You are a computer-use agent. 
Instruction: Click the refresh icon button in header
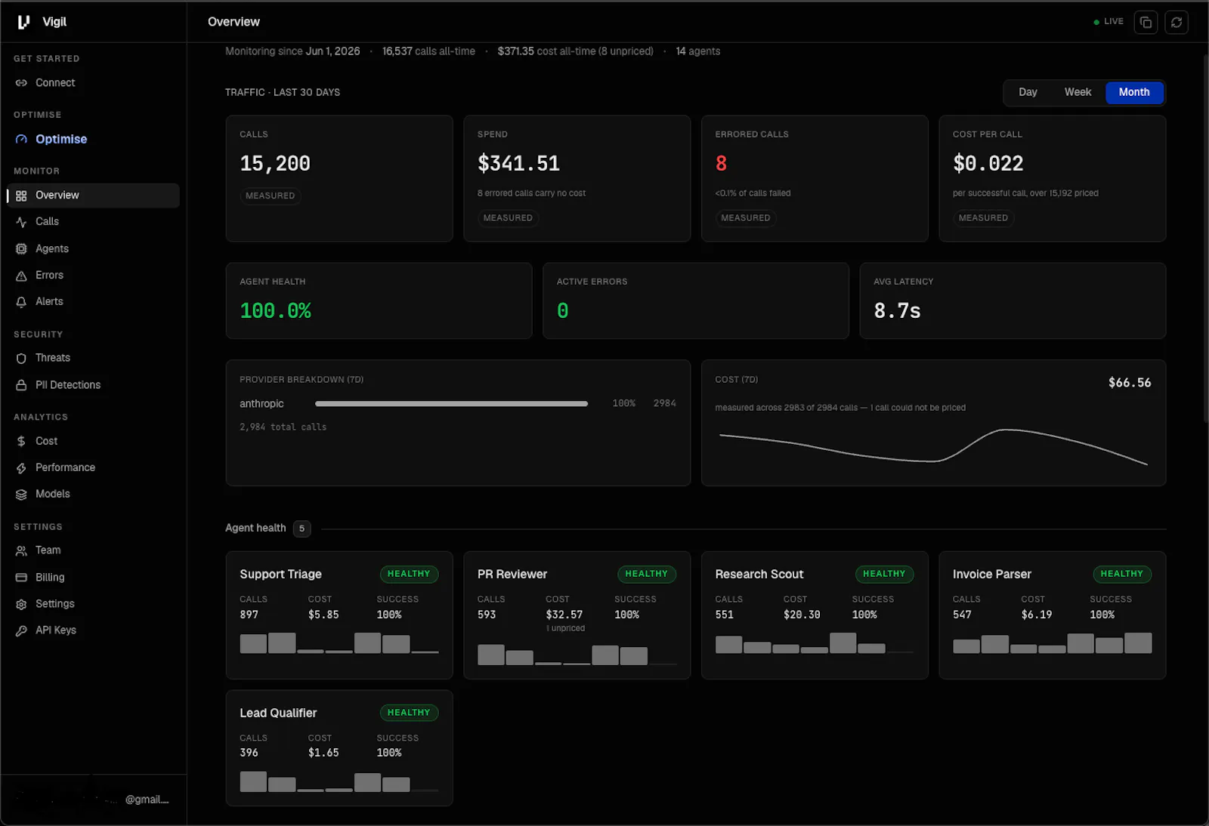click(1177, 22)
